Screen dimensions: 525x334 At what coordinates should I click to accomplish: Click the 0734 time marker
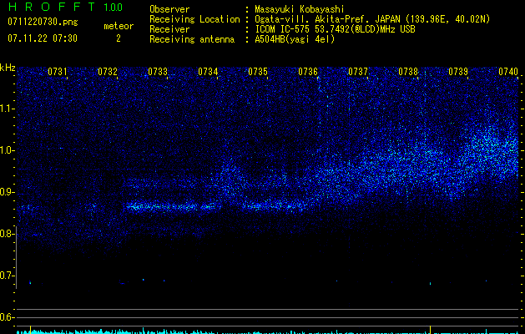(x=208, y=71)
